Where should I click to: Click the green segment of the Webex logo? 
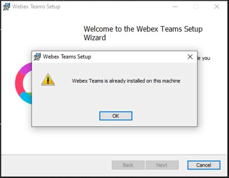click(x=29, y=94)
